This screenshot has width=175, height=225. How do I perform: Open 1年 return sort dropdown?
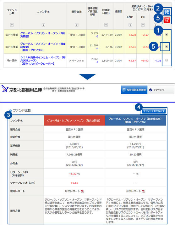coord(143,25)
